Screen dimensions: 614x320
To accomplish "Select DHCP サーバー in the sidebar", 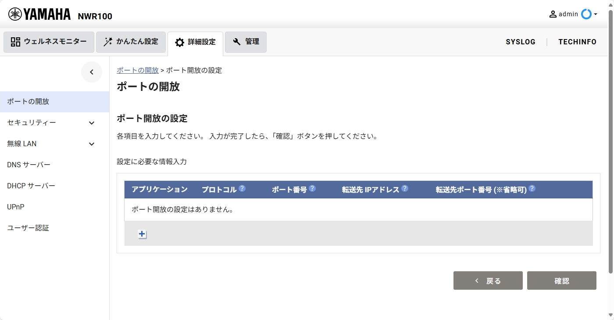I will click(31, 186).
